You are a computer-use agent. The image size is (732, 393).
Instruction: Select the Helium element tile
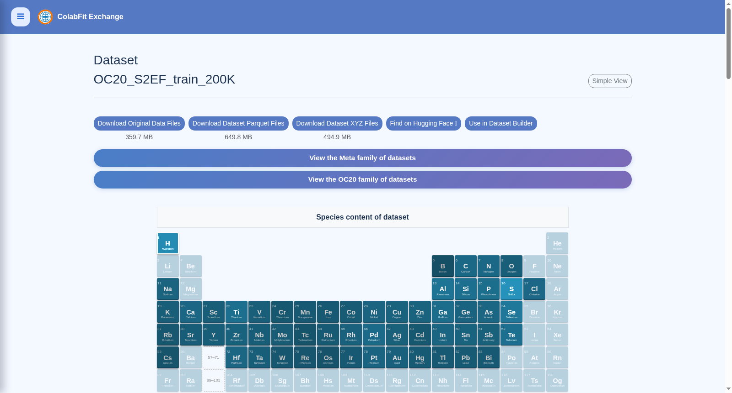click(x=557, y=243)
